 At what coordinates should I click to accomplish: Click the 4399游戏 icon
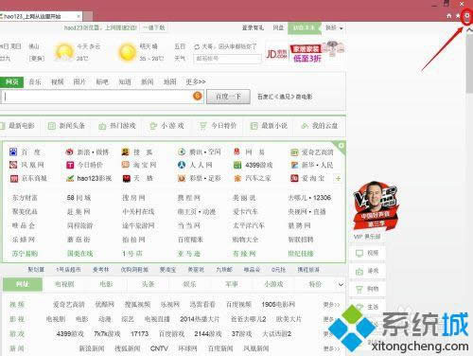coord(237,165)
